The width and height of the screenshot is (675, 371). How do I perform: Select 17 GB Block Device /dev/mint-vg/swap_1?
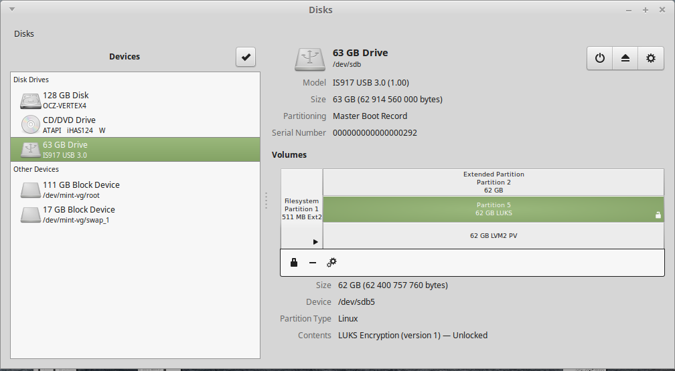pos(135,215)
